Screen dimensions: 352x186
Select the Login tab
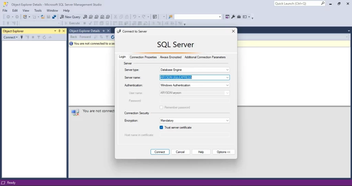(122, 57)
